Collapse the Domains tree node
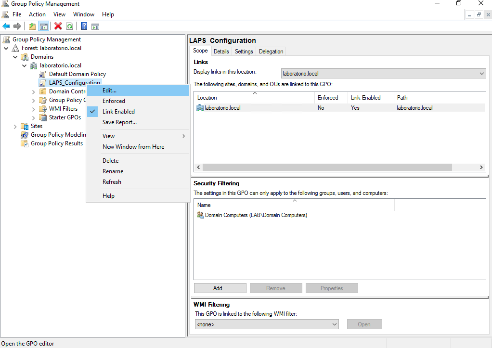This screenshot has height=348, width=492. [x=15, y=57]
